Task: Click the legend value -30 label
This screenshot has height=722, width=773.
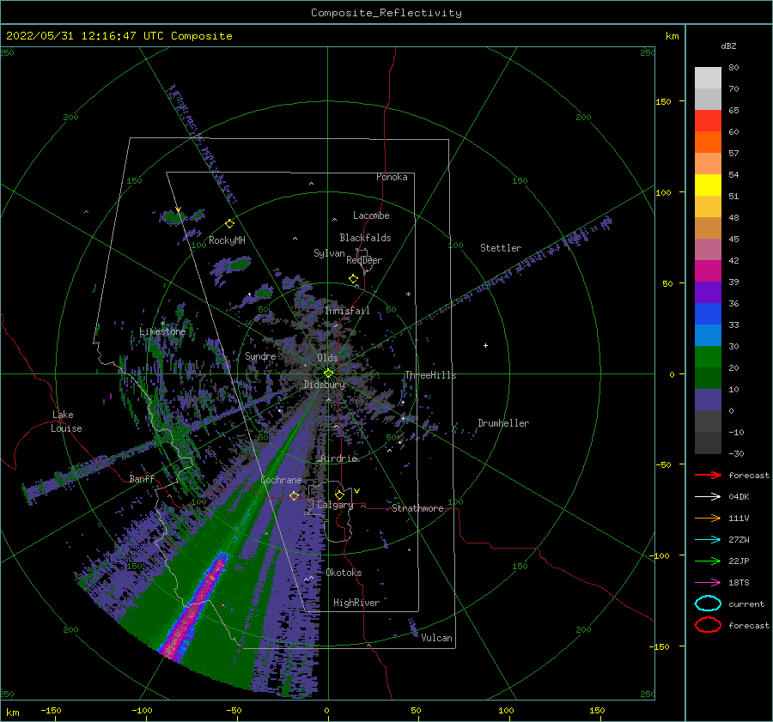Action: pos(736,453)
